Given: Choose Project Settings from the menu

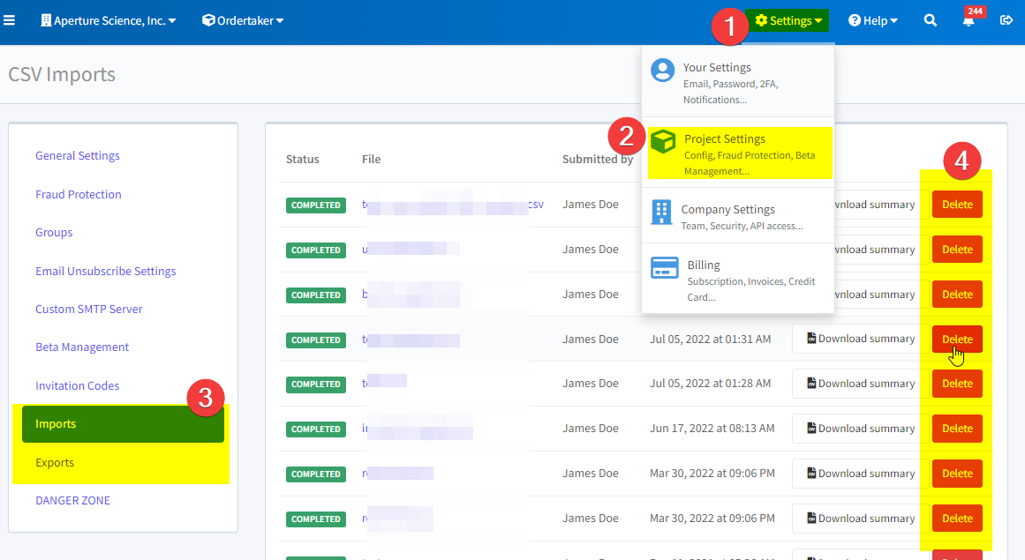Looking at the screenshot, I should pos(738,153).
